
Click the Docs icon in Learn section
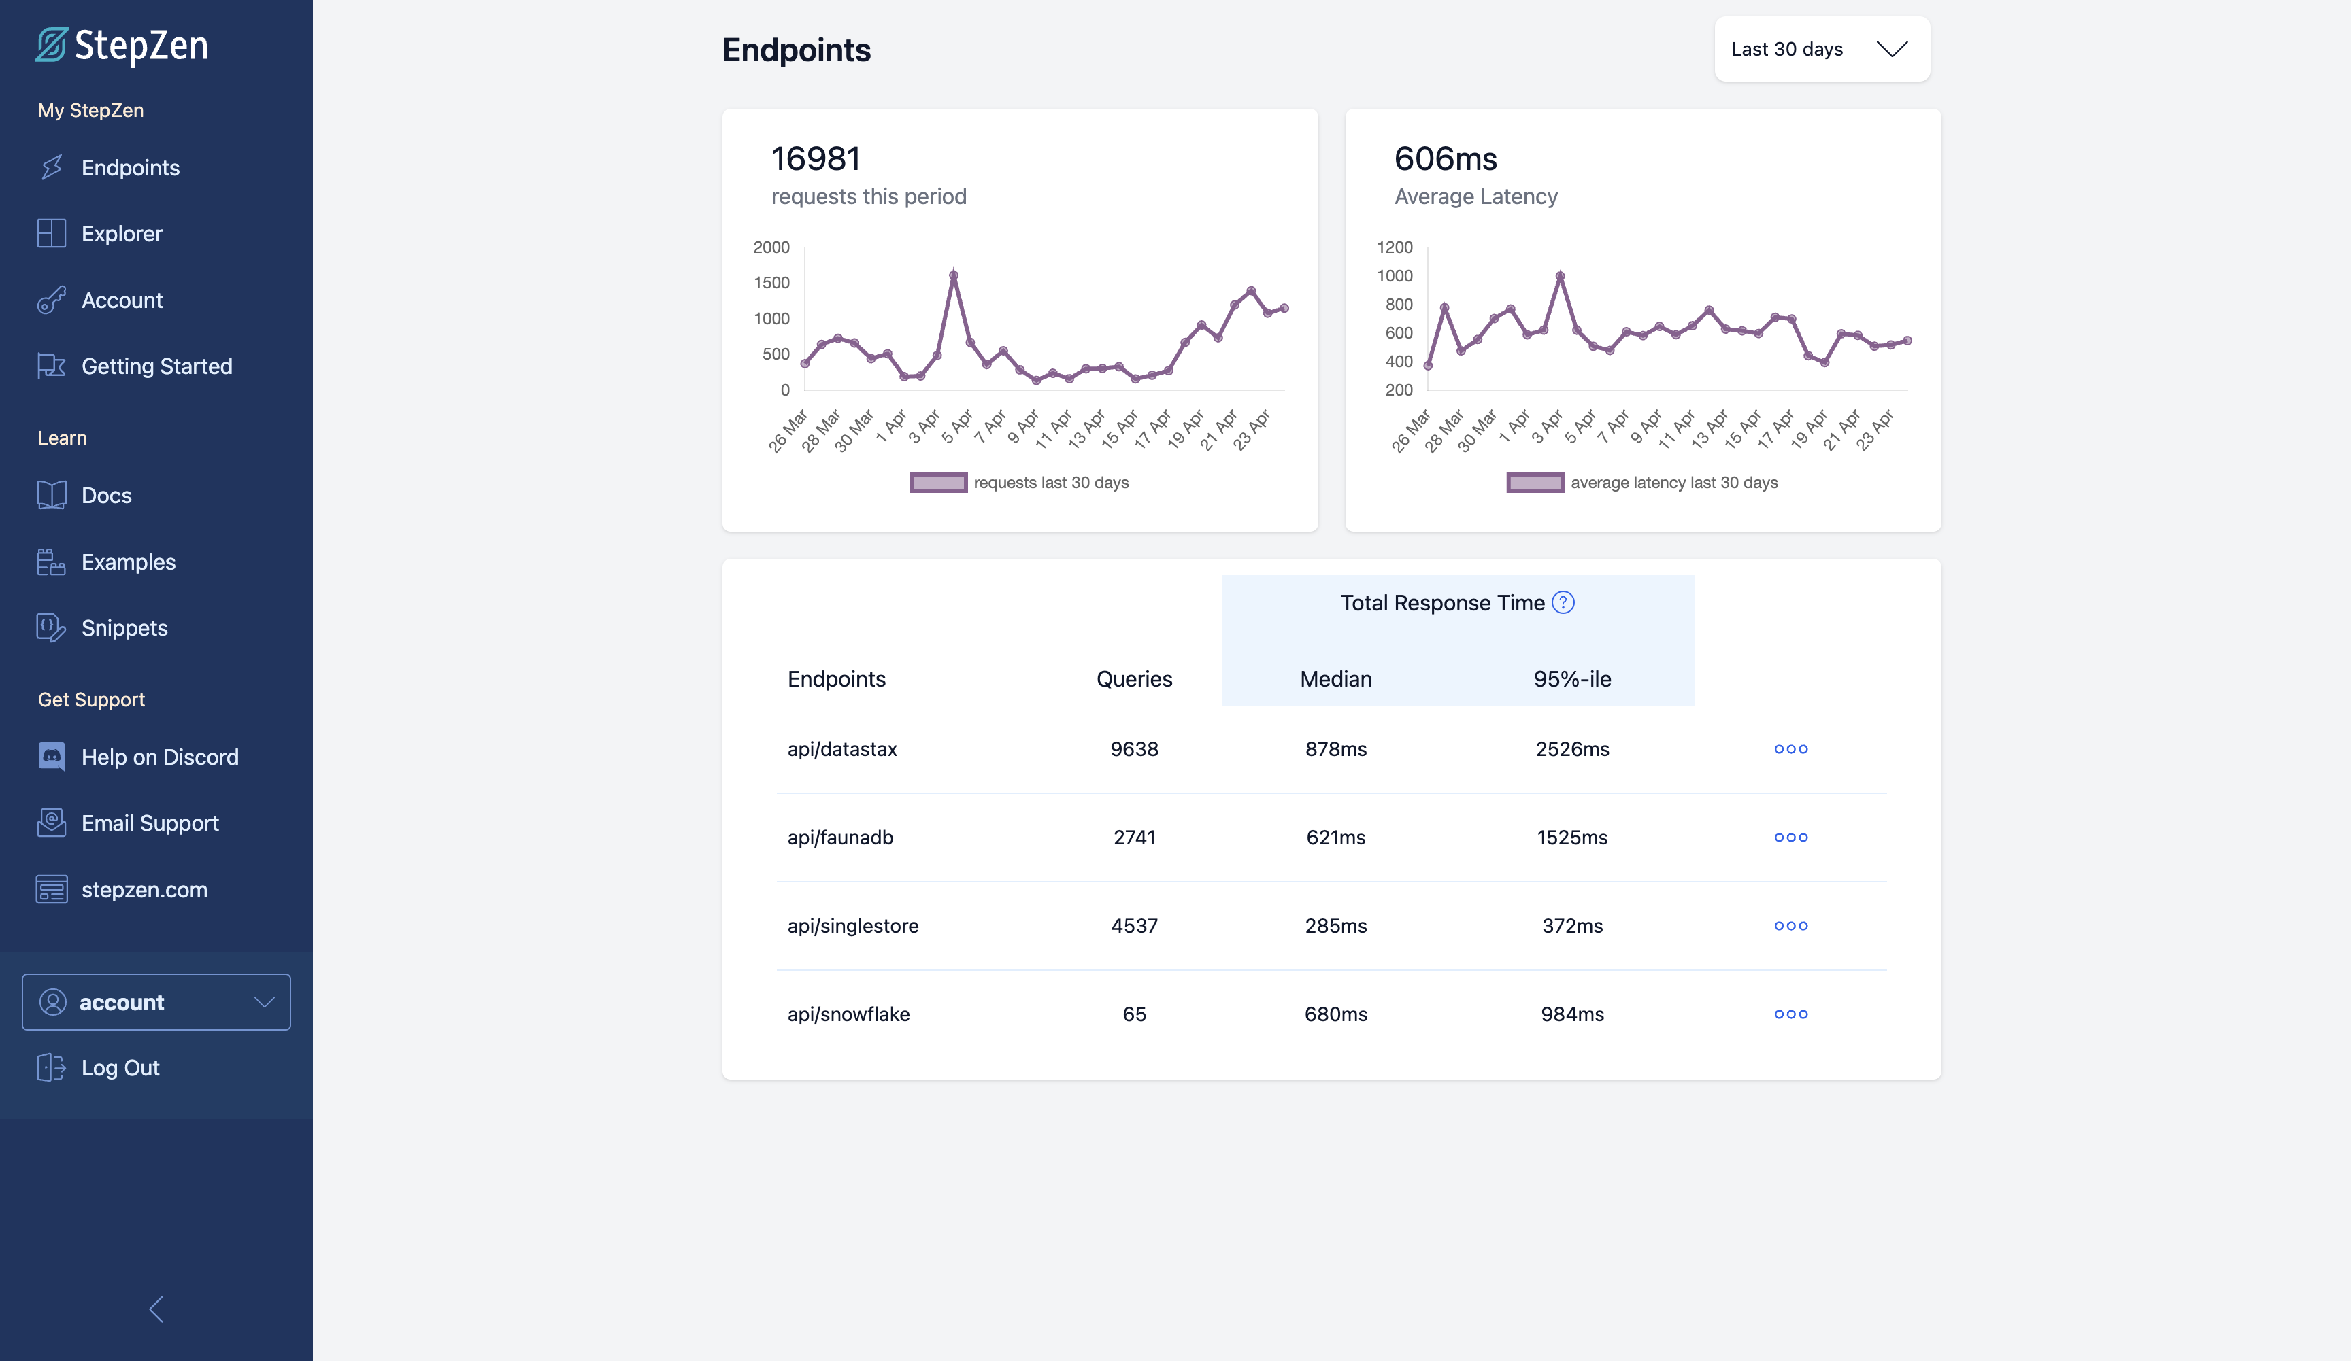[52, 494]
